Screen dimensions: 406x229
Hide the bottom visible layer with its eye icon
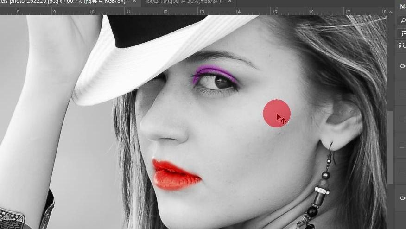[x=402, y=198]
